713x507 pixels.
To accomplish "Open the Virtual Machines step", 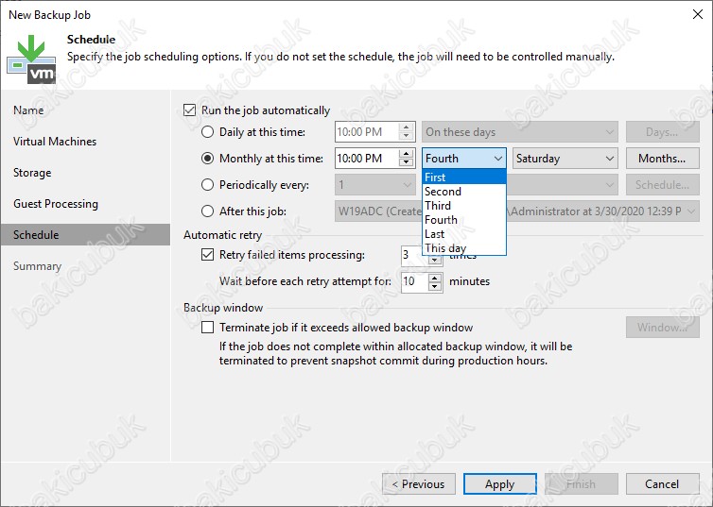I will [x=85, y=142].
